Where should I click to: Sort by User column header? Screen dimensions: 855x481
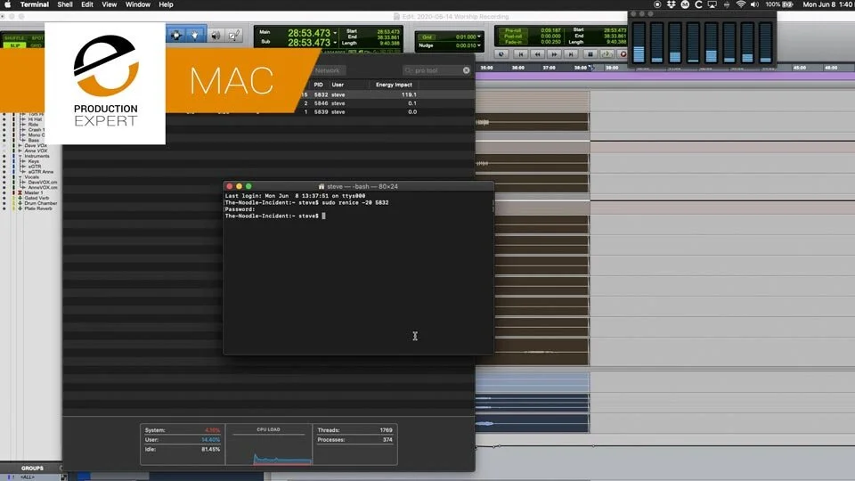click(338, 85)
